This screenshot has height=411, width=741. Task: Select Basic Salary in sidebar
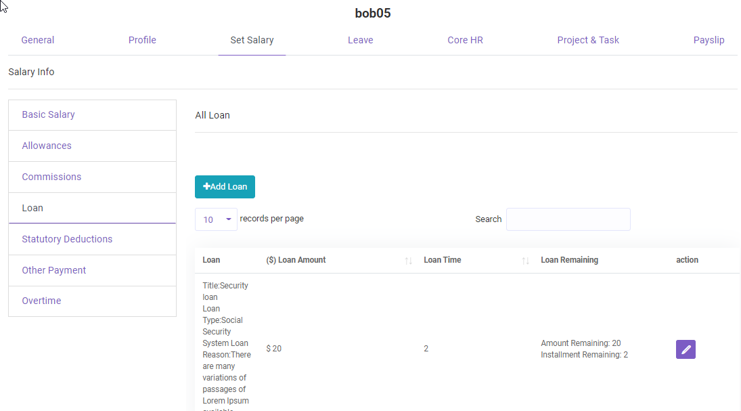click(x=48, y=114)
